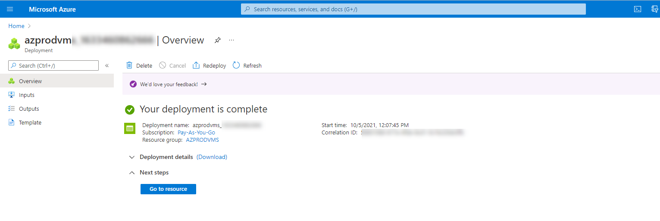Click the Refresh label in the toolbar

tap(253, 66)
